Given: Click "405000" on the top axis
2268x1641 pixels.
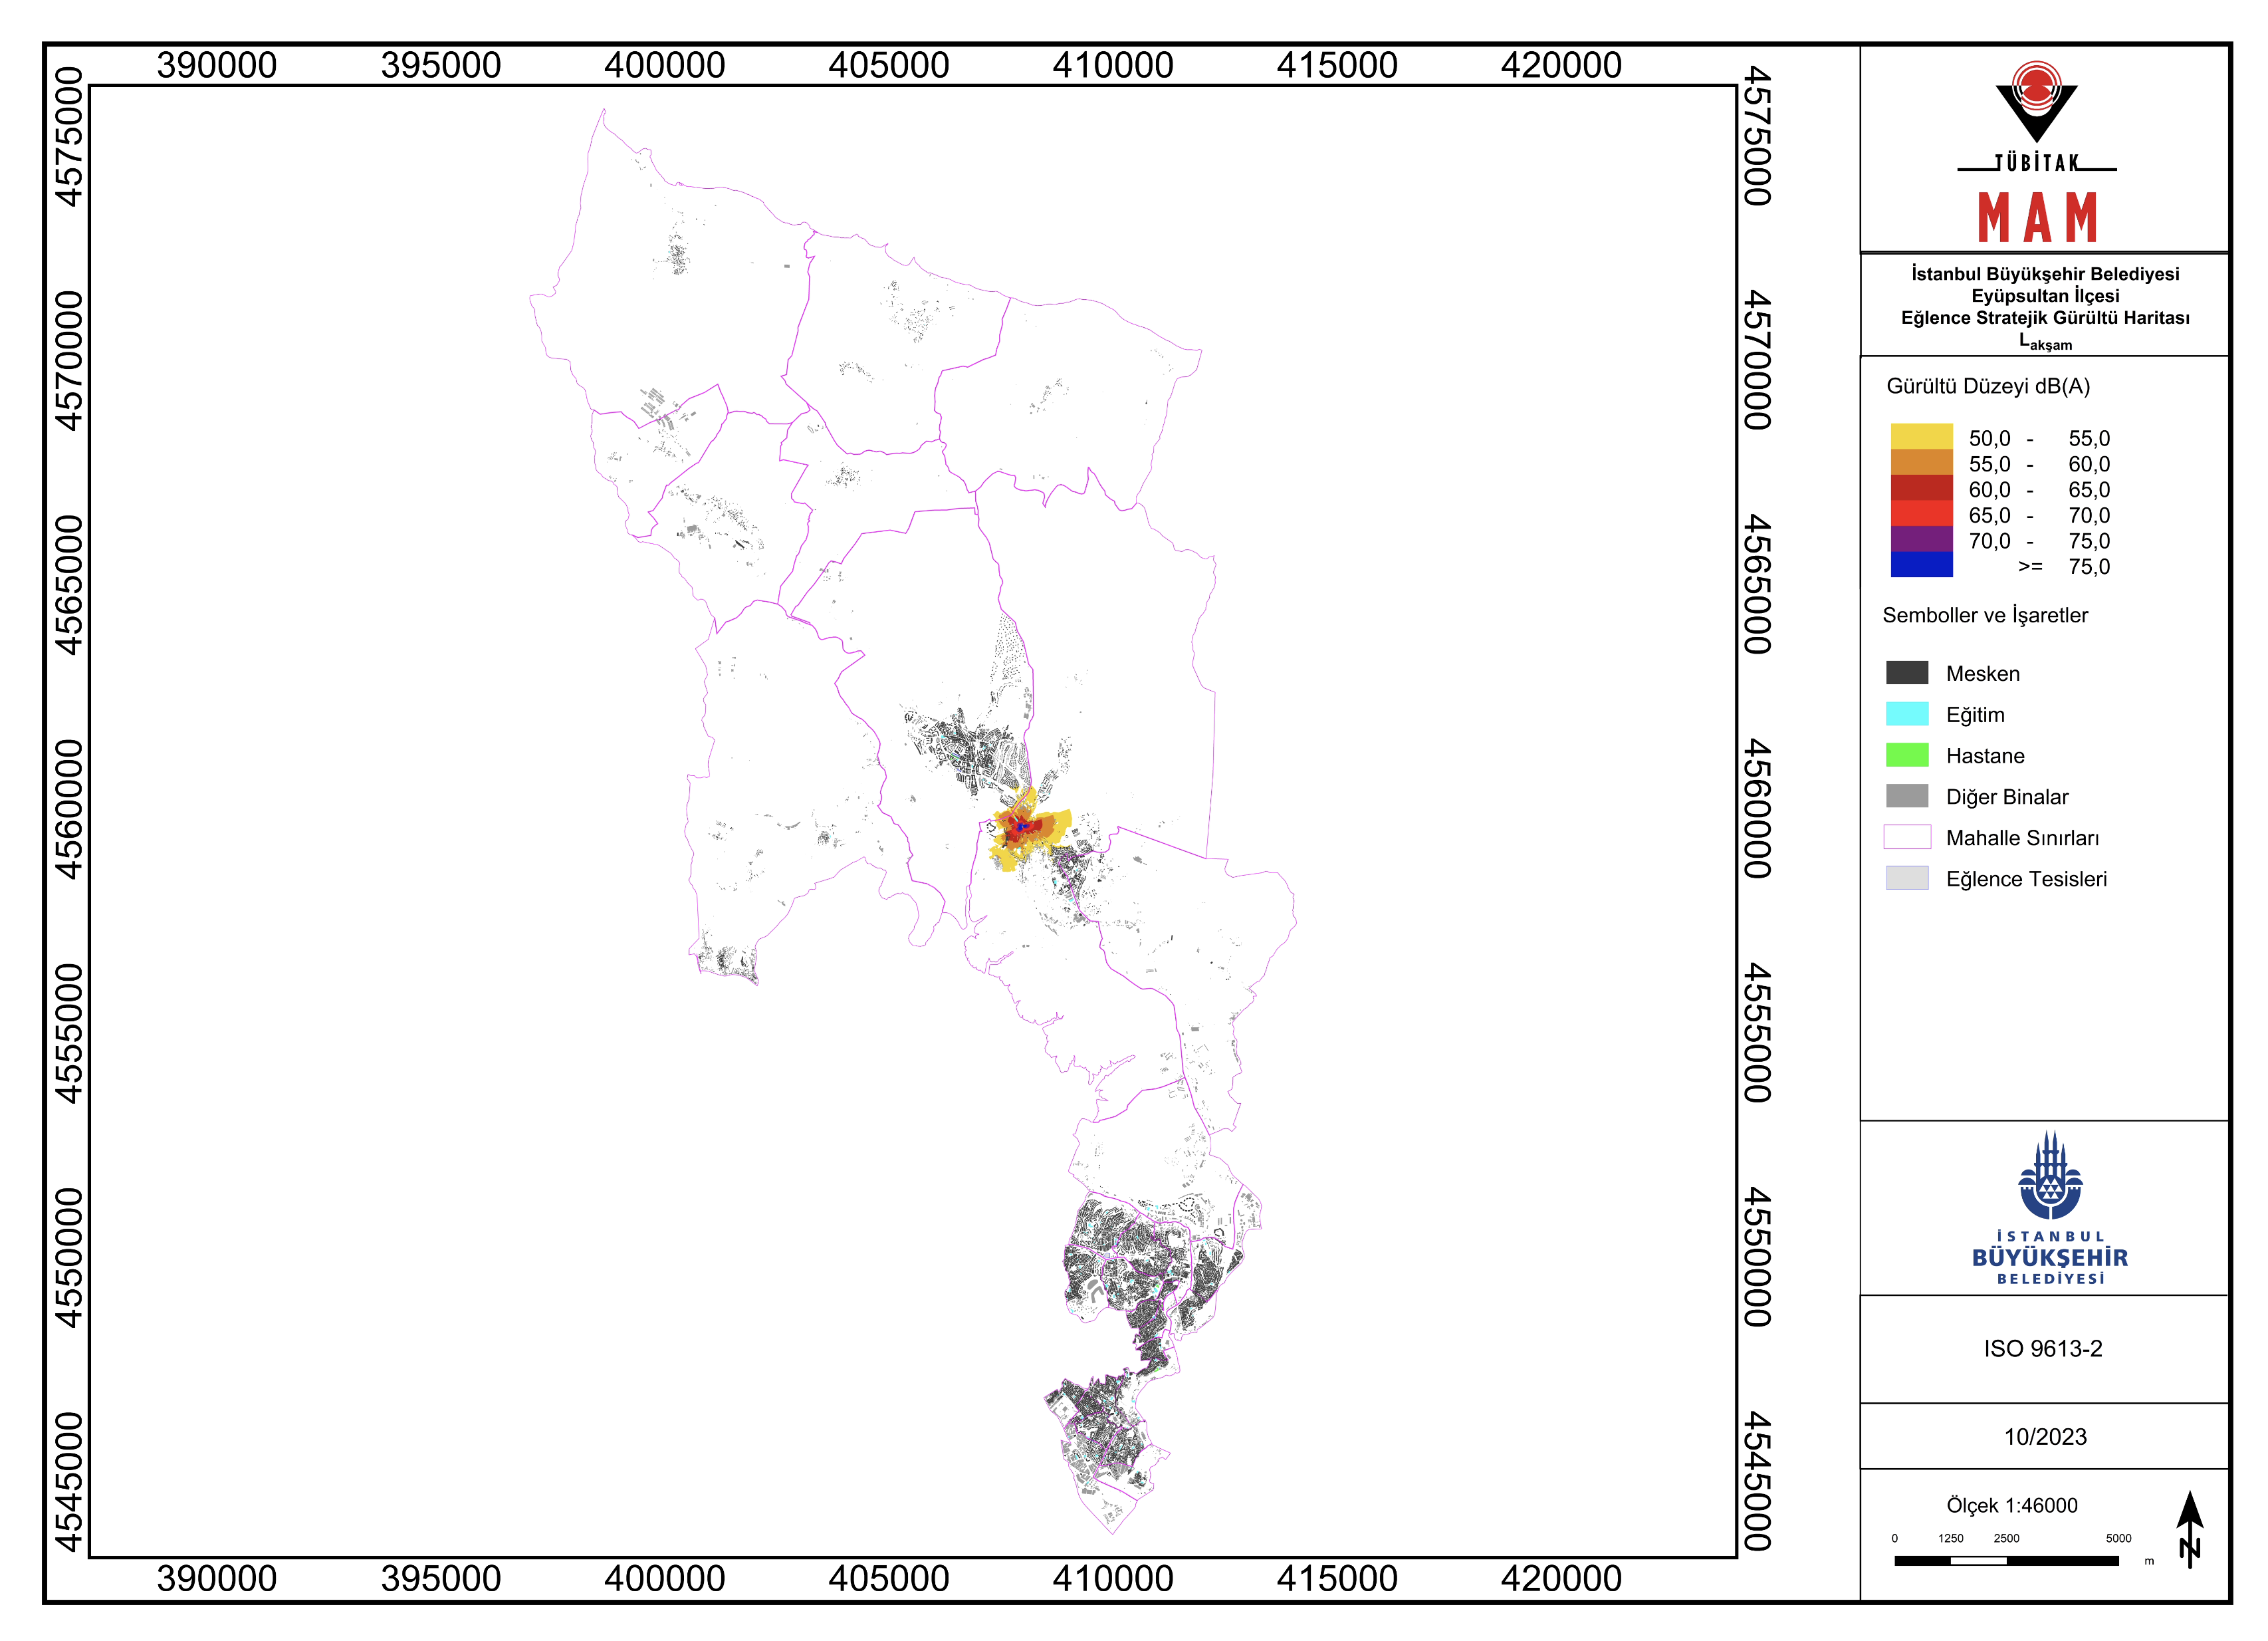Looking at the screenshot, I should 888,65.
